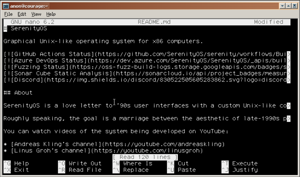Click the ^\ Replace shortcut

click(131, 170)
